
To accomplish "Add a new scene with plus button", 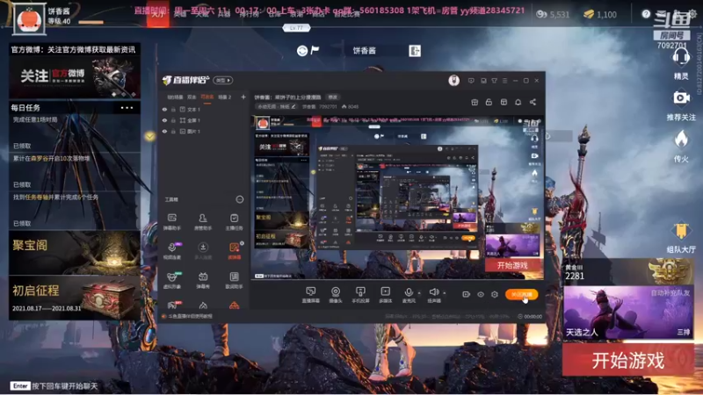I will 243,97.
